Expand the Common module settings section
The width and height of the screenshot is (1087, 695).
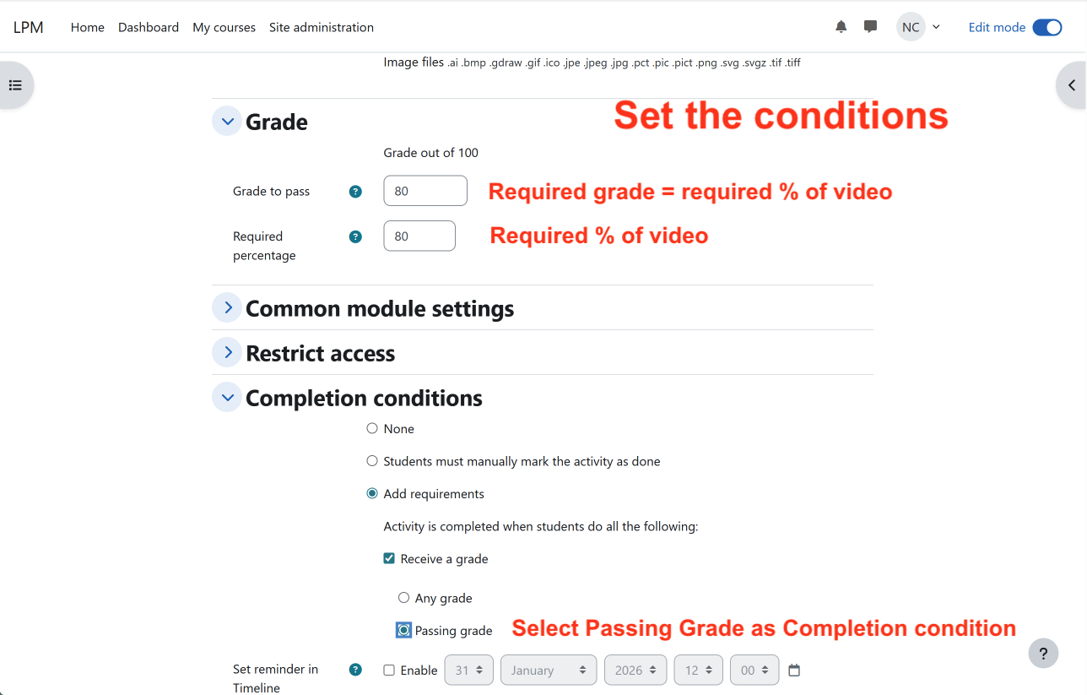226,307
